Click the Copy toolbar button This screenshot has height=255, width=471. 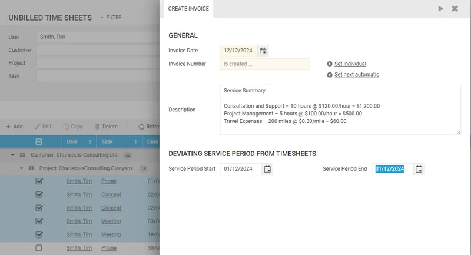74,127
